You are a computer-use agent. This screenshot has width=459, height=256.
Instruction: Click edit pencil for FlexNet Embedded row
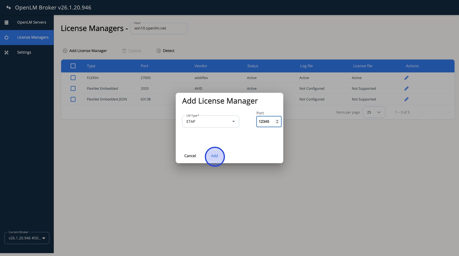[x=406, y=89]
